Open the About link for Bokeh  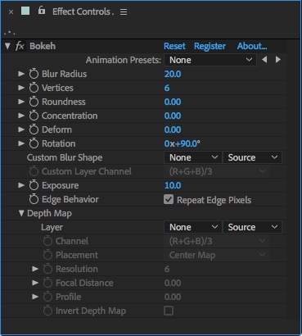tap(252, 46)
